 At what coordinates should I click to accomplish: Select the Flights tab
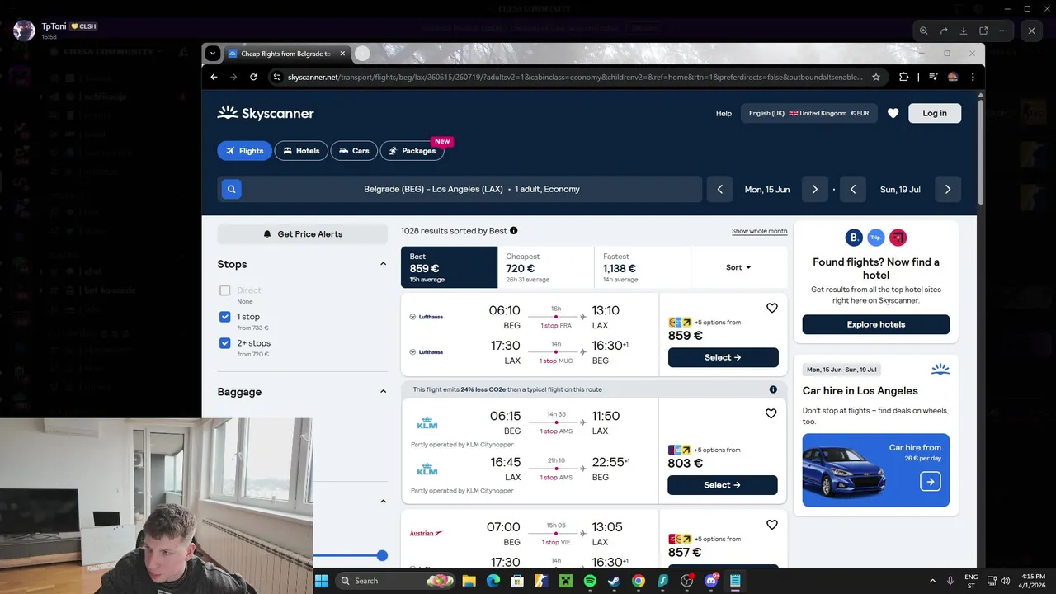(244, 151)
